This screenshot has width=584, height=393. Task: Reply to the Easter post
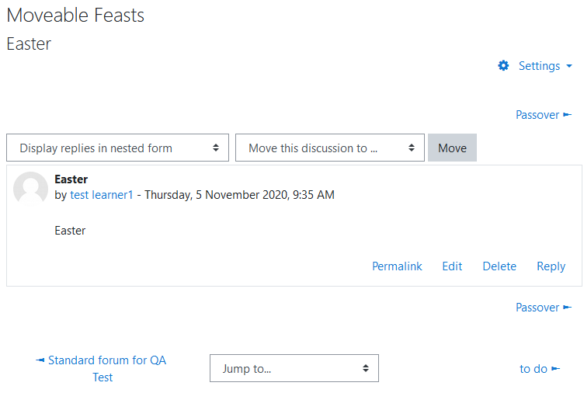(x=551, y=266)
